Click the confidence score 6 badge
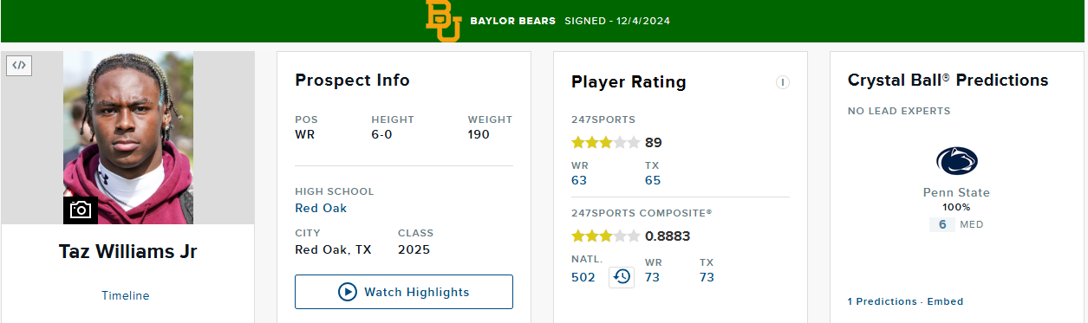Image resolution: width=1088 pixels, height=323 pixels. pos(942,224)
